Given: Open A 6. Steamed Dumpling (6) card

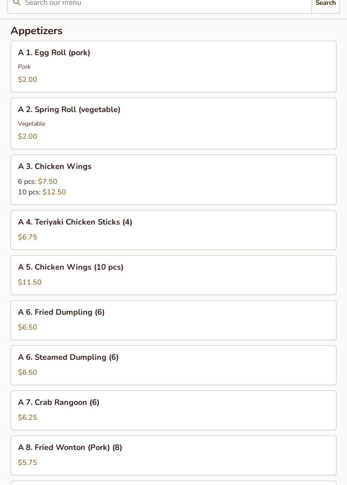Looking at the screenshot, I should [173, 366].
